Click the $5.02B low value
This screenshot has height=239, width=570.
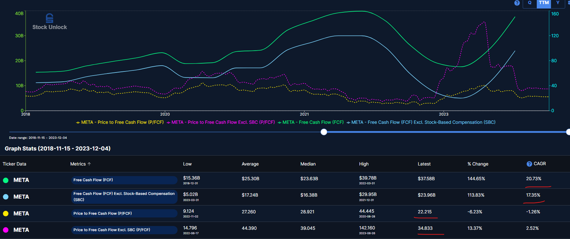(x=191, y=195)
